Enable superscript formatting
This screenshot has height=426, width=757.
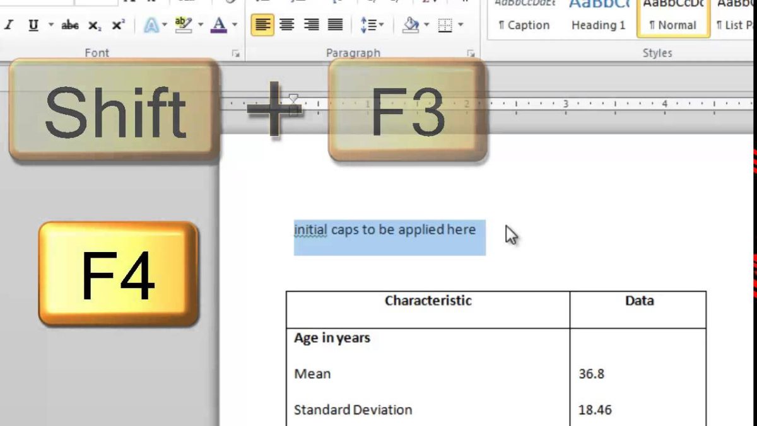[117, 25]
